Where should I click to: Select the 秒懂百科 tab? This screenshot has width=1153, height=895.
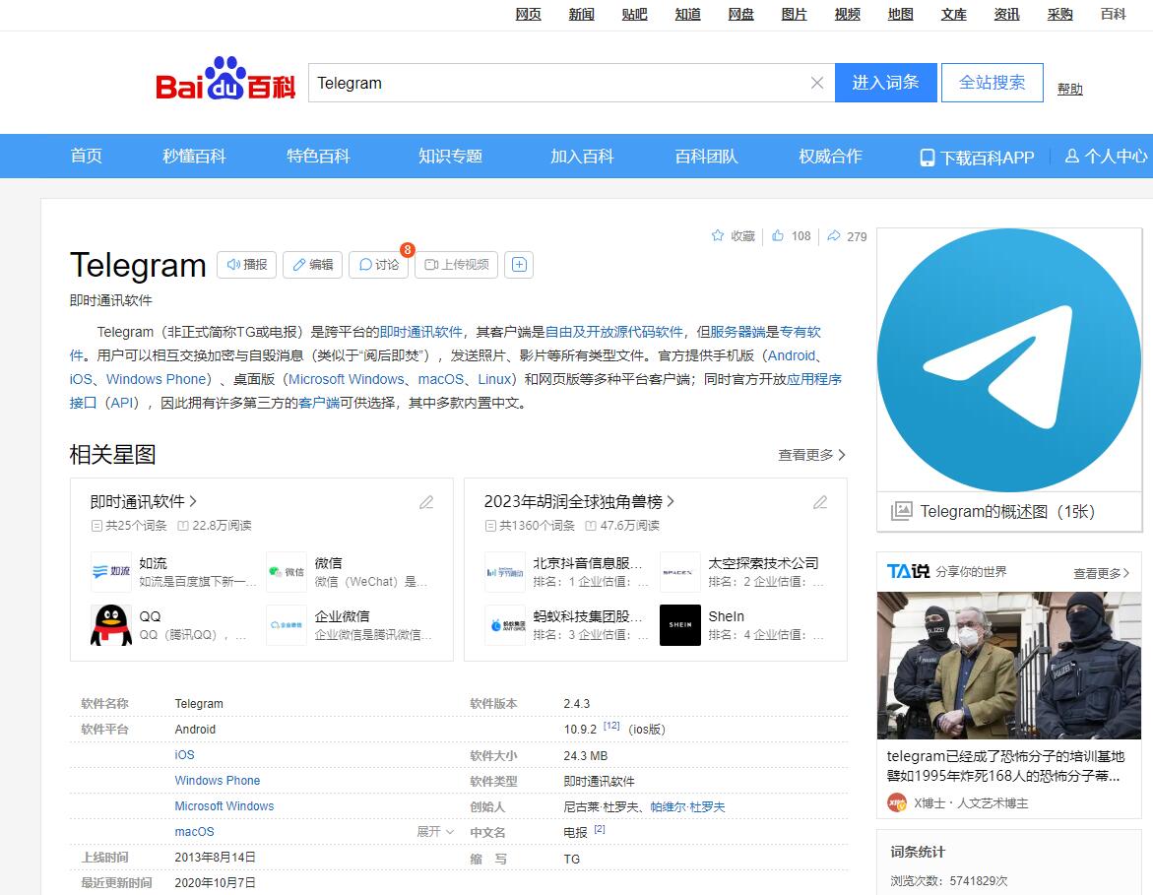pyautogui.click(x=194, y=156)
